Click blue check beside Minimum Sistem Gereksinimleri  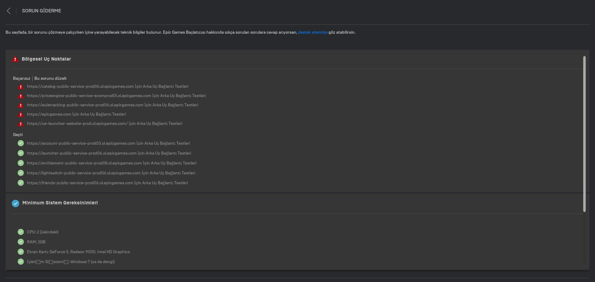[15, 203]
